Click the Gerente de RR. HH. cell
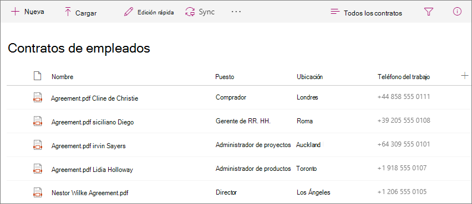The image size is (472, 204). click(x=243, y=121)
